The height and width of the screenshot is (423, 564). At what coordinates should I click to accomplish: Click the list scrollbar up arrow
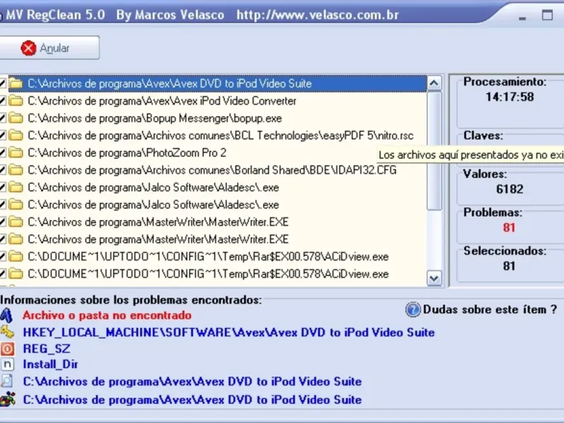click(434, 83)
